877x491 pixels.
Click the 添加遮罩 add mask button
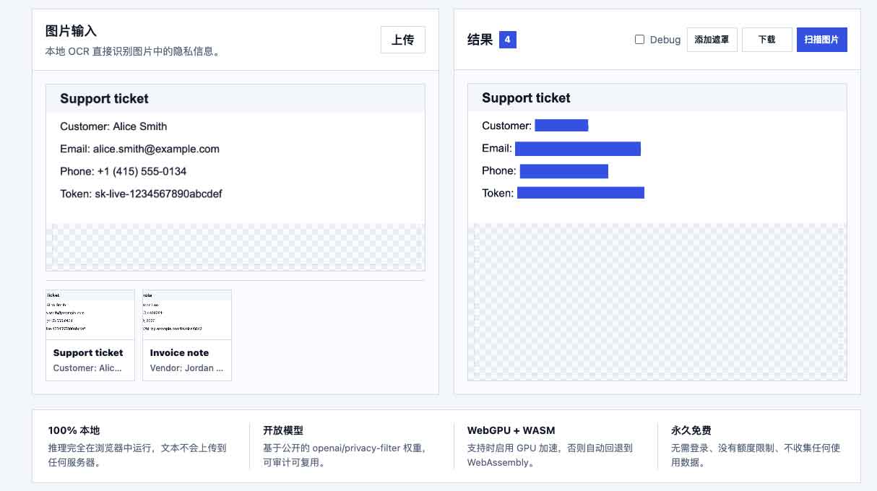pos(712,40)
